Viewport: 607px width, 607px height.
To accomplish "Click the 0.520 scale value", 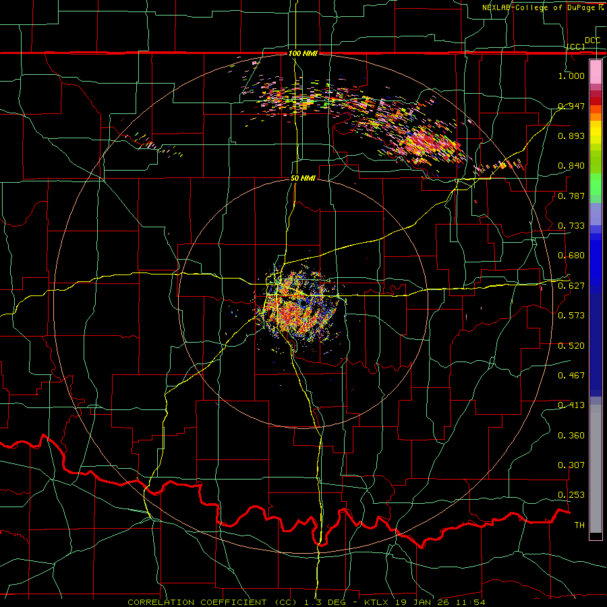I will (x=571, y=346).
